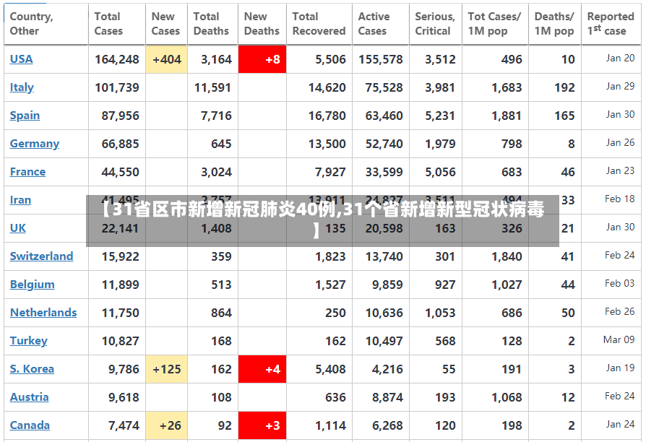The width and height of the screenshot is (646, 442).
Task: Select Austria reported date Feb 24
Action: point(620,396)
